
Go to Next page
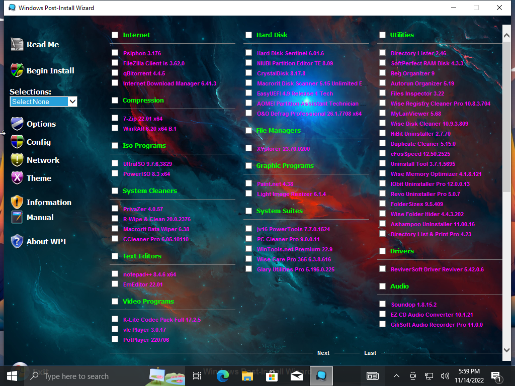[323, 353]
